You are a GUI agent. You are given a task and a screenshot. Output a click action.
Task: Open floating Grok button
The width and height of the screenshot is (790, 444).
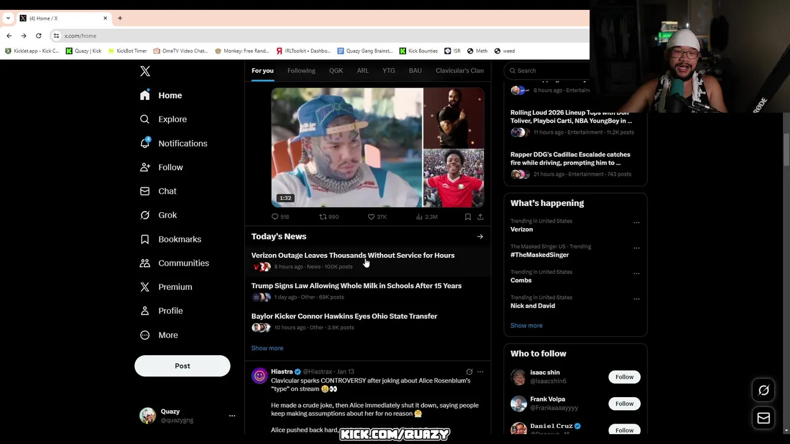point(763,390)
